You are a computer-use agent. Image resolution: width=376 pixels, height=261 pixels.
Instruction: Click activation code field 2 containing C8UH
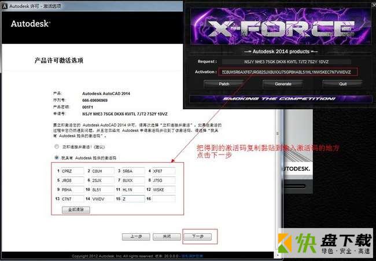tap(103, 171)
